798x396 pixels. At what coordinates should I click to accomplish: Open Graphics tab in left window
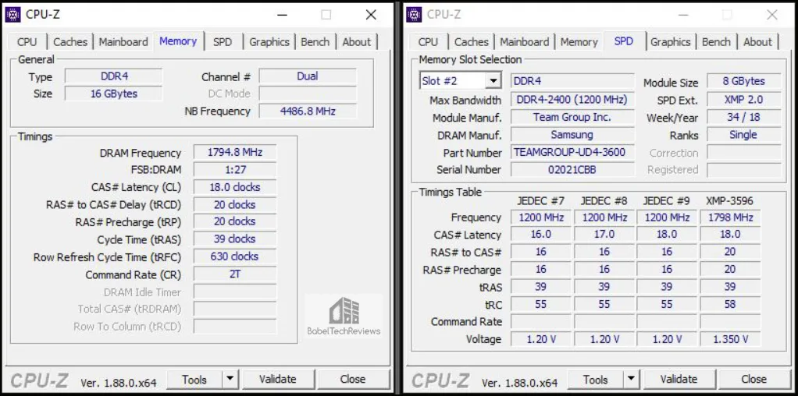[x=269, y=41]
